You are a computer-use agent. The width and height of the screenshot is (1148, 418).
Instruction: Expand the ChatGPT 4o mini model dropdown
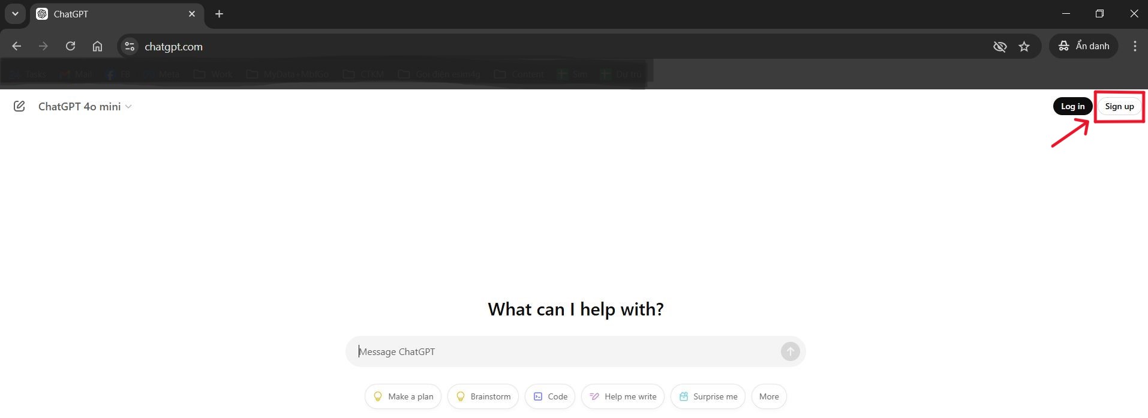[85, 106]
